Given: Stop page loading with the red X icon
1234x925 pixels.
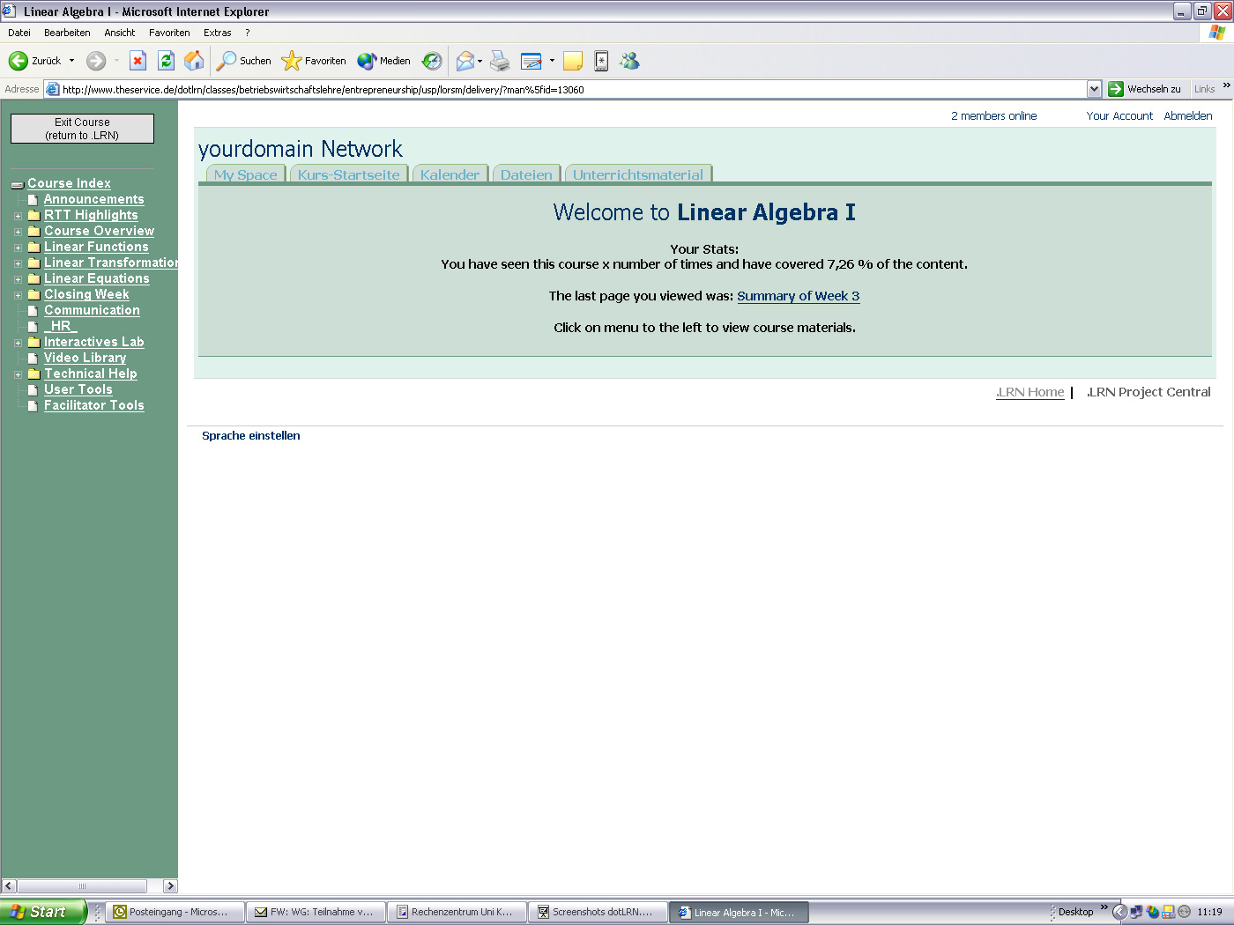Looking at the screenshot, I should click(138, 60).
